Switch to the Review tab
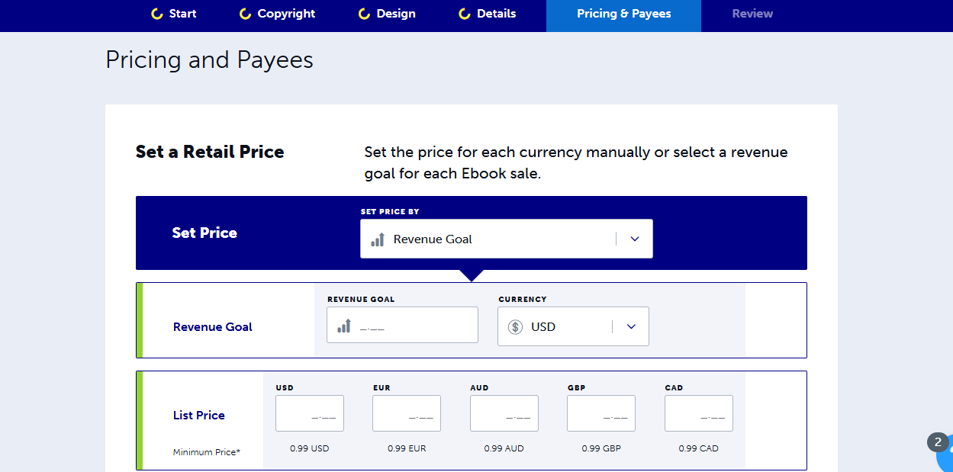This screenshot has height=472, width=953. tap(752, 13)
